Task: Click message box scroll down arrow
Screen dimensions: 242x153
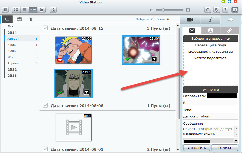Action: [x=236, y=135]
